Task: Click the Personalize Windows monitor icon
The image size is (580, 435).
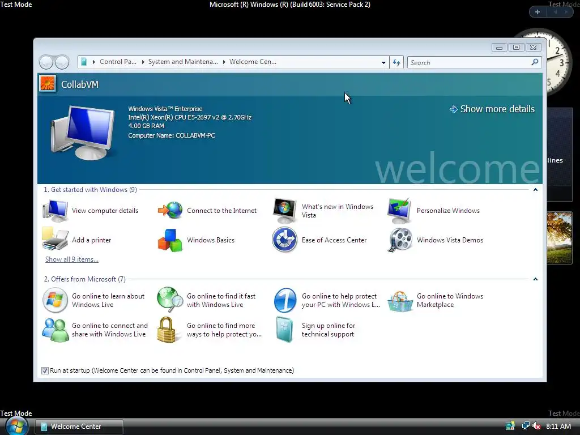Action: [399, 211]
